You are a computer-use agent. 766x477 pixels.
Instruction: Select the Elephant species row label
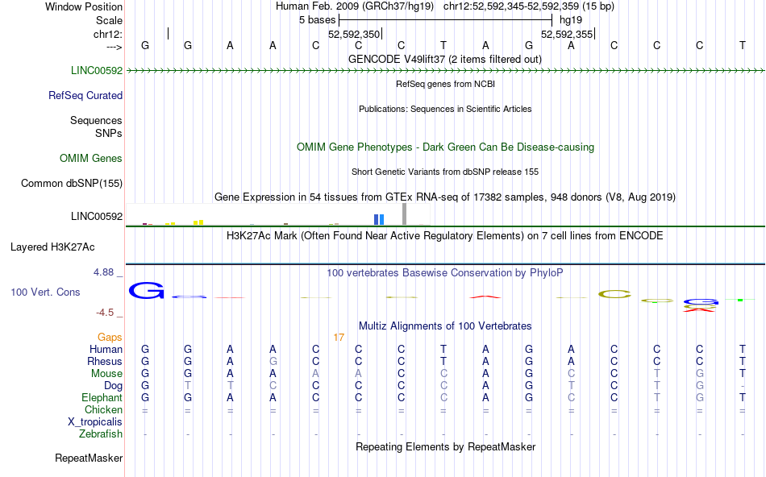[102, 398]
